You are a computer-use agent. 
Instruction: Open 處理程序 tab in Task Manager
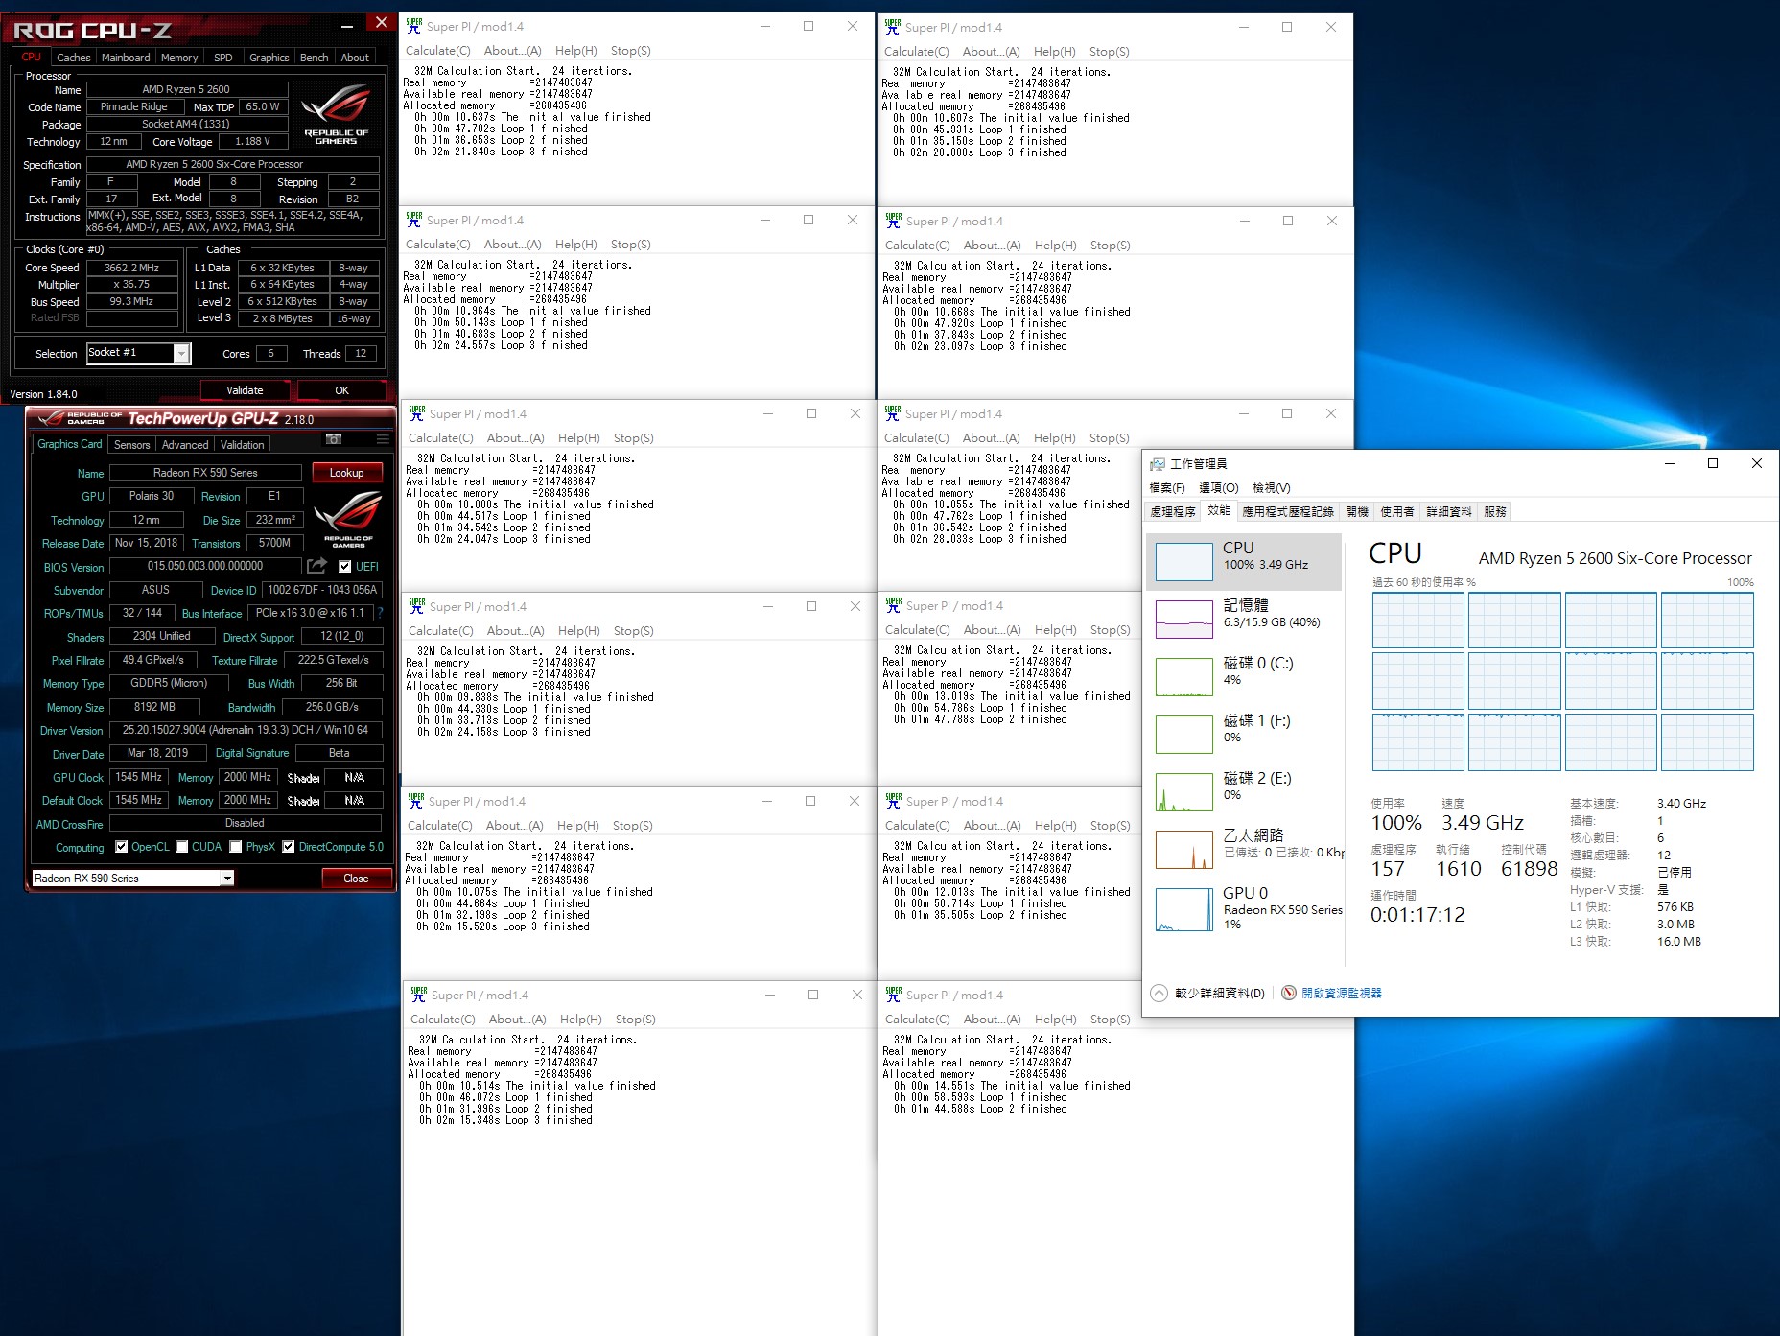1173,512
